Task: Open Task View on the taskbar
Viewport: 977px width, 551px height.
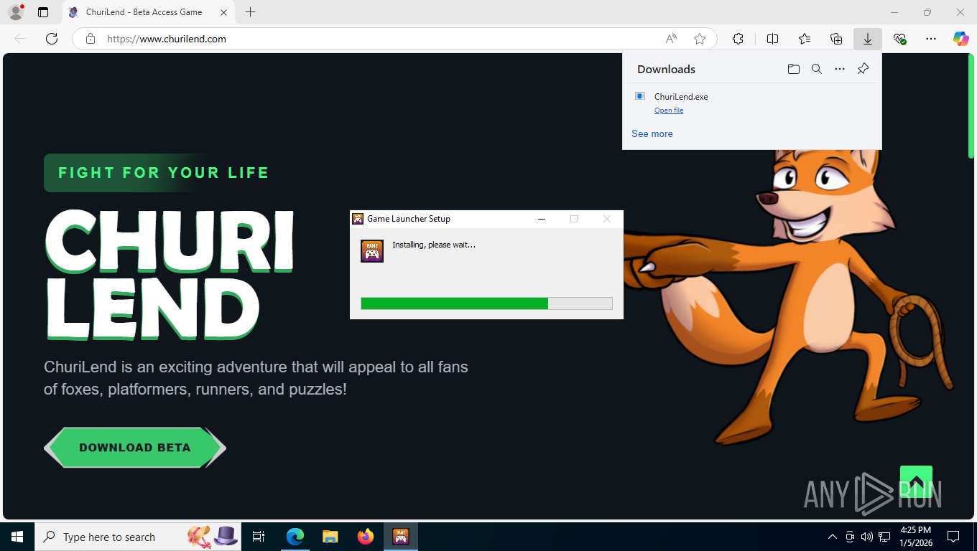Action: [259, 537]
